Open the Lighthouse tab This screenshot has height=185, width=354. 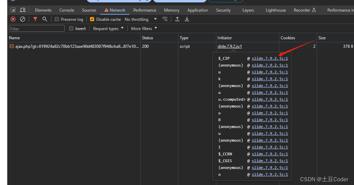coord(276,10)
